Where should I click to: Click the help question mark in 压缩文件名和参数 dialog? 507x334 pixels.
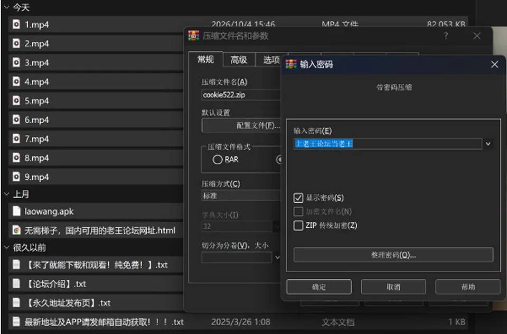(x=446, y=36)
